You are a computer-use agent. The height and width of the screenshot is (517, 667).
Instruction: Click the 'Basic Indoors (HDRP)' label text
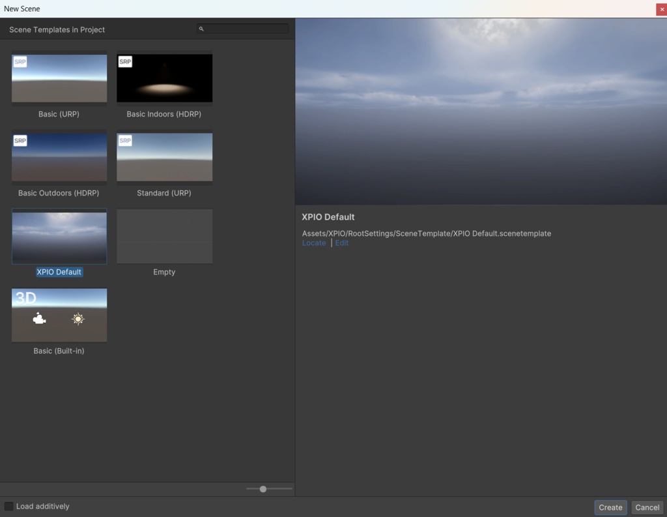tap(163, 114)
